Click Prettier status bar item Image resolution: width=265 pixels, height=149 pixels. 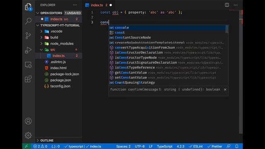click(x=214, y=147)
